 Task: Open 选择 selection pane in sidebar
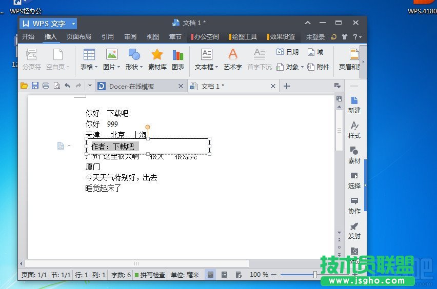(x=354, y=180)
